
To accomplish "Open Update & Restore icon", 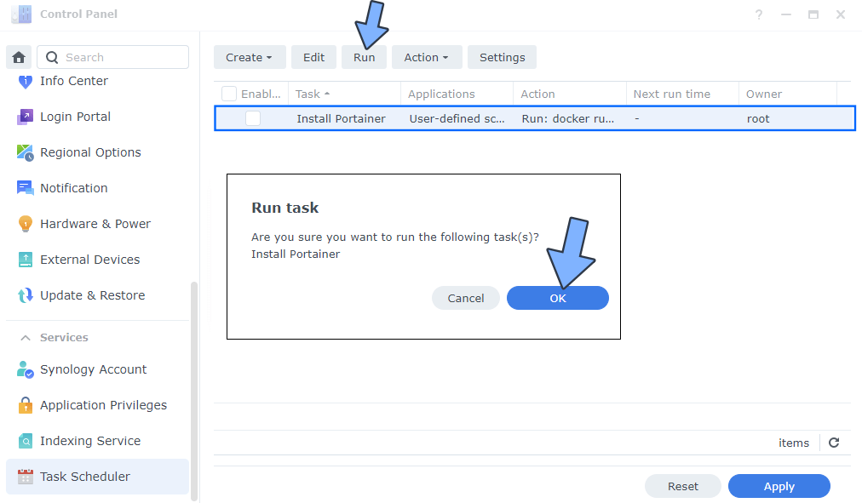I will pyautogui.click(x=25, y=295).
